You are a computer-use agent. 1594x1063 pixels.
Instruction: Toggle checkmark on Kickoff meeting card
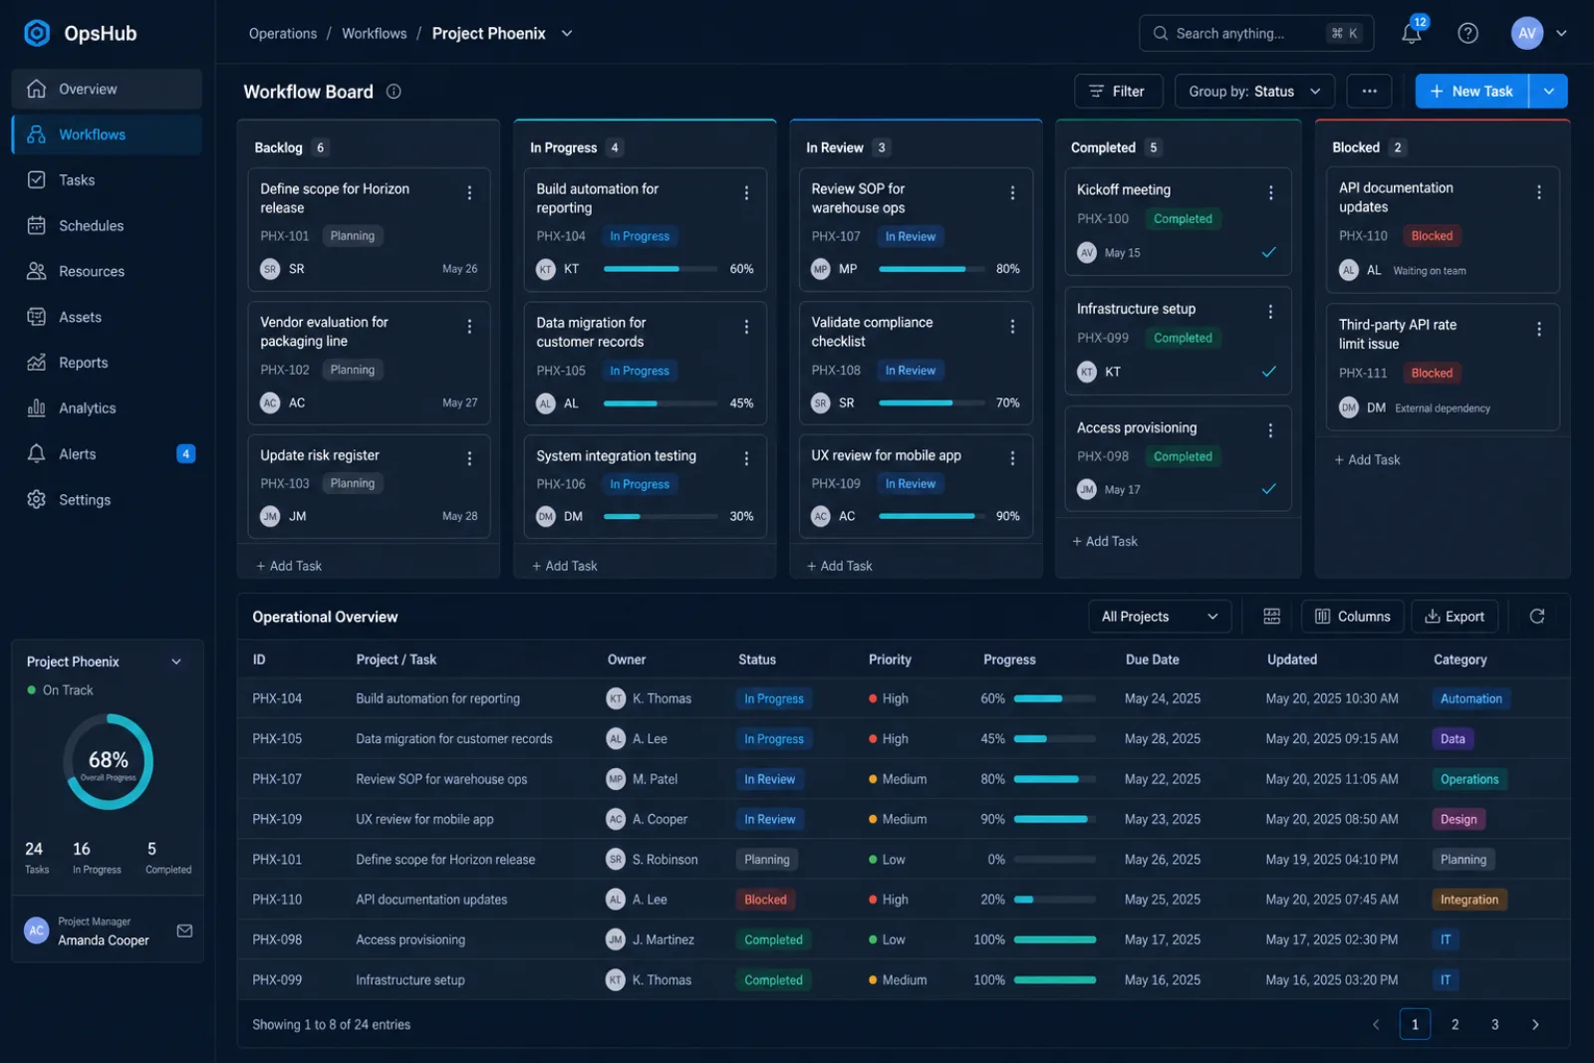pos(1269,252)
